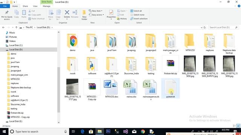This screenshot has width=241, height=135.
Task: Expand address bar history dropdown
Action: pyautogui.click(x=201, y=27)
